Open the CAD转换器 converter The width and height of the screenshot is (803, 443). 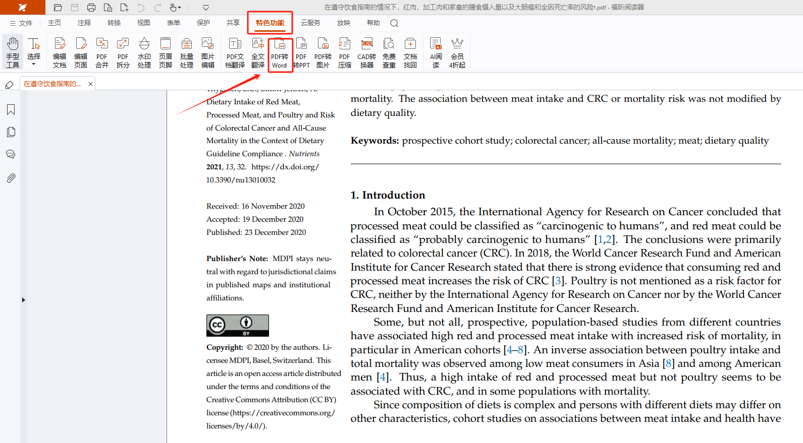(x=367, y=53)
